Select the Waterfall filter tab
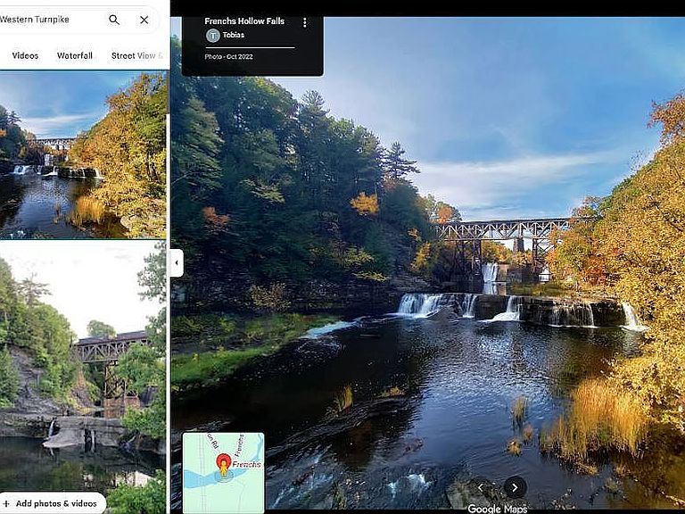Image resolution: width=685 pixels, height=514 pixels. click(x=75, y=55)
